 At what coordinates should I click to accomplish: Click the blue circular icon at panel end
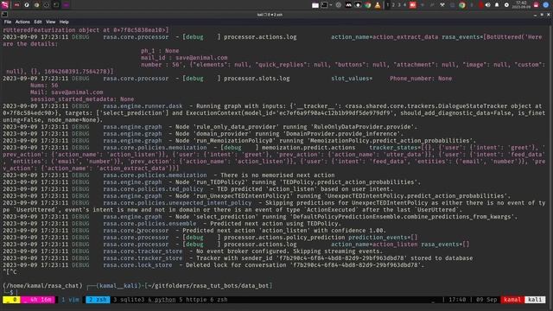(546, 5)
